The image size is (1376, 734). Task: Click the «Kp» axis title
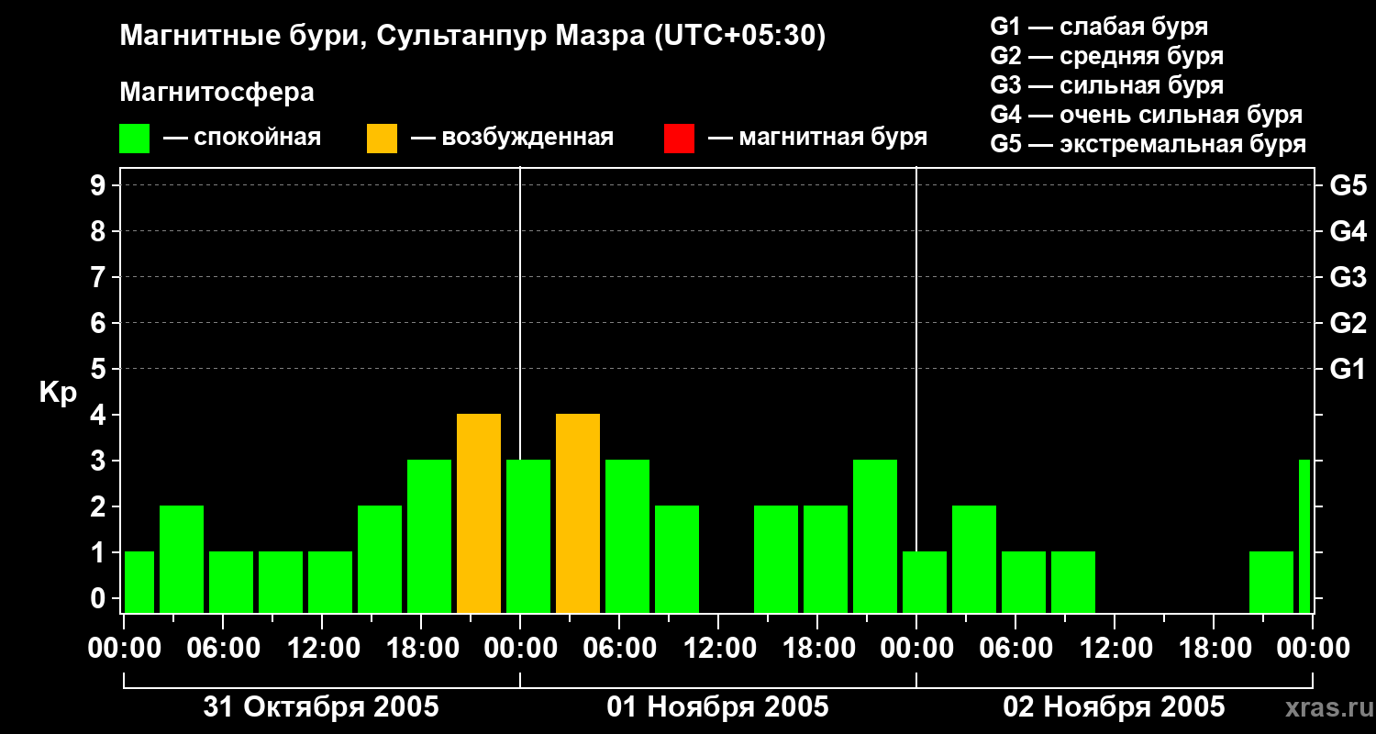click(58, 393)
